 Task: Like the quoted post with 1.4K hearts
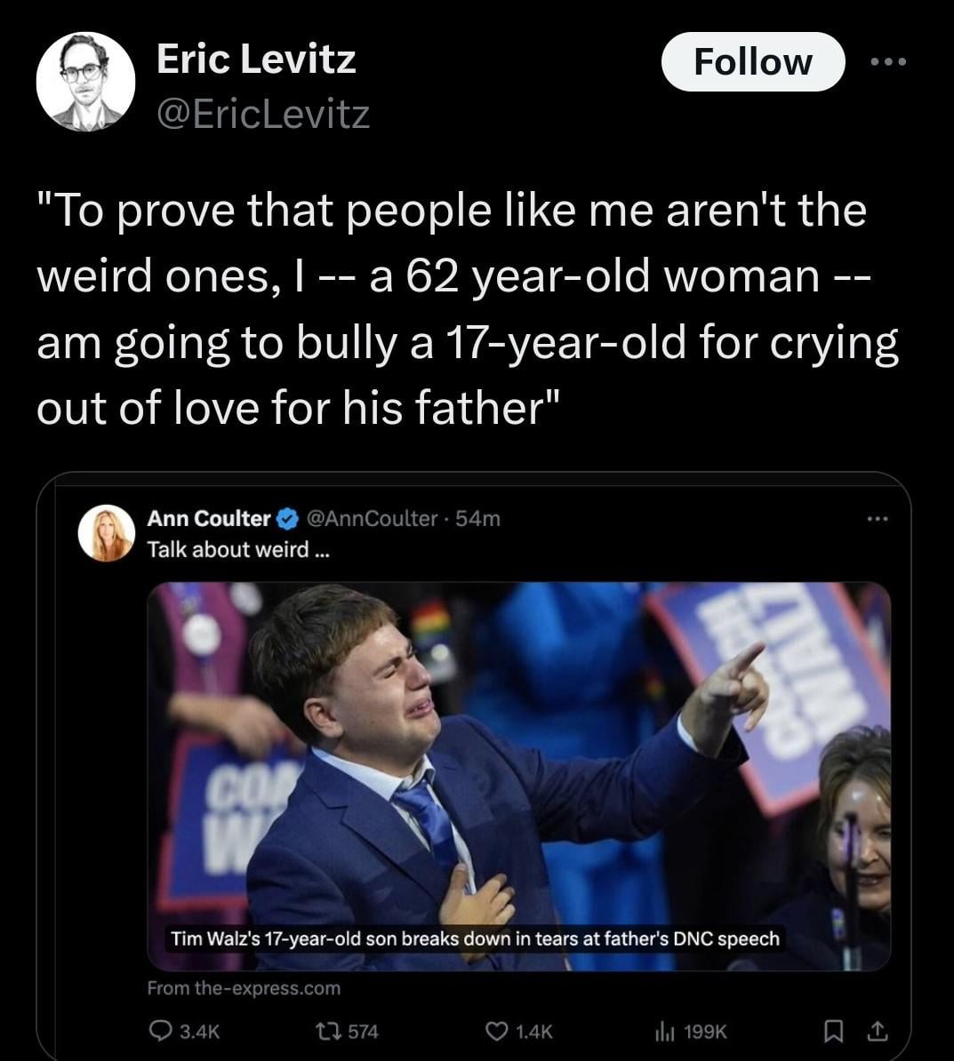point(496,1031)
